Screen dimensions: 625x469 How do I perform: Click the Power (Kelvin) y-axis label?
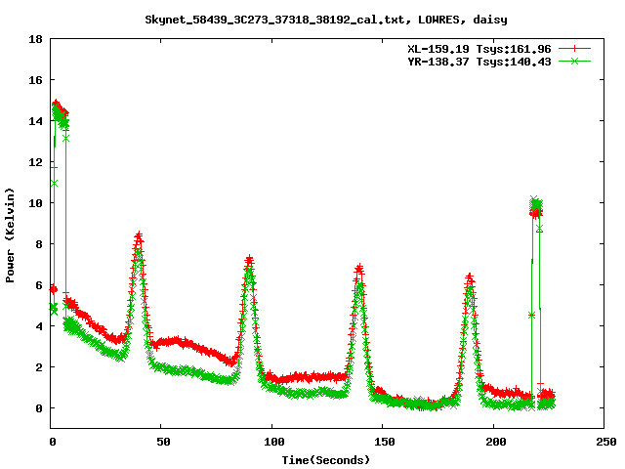coord(10,235)
